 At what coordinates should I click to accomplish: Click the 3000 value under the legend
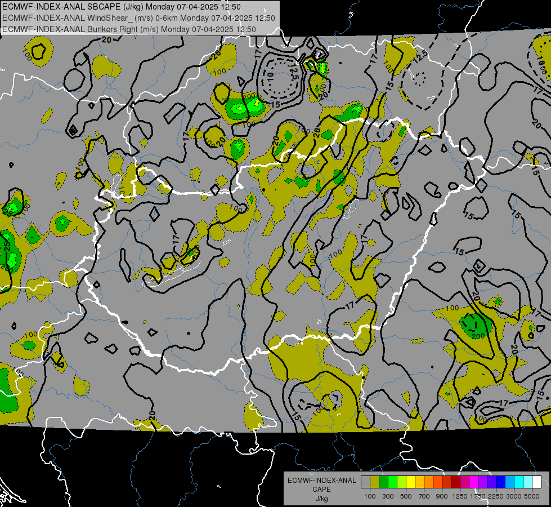(x=514, y=496)
